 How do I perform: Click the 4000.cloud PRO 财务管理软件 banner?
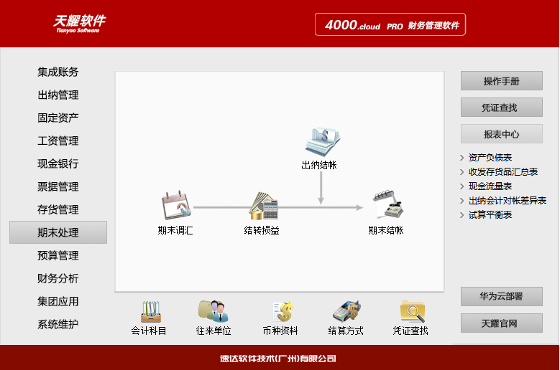(390, 24)
